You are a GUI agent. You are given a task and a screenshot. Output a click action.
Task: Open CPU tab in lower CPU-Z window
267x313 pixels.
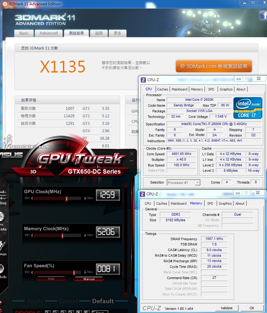tap(148, 203)
